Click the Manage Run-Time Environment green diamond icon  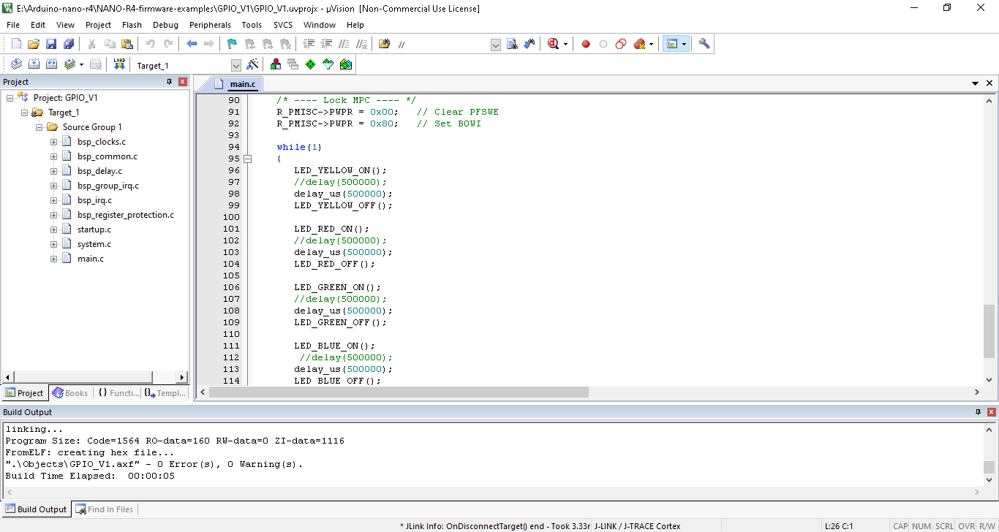tap(310, 64)
